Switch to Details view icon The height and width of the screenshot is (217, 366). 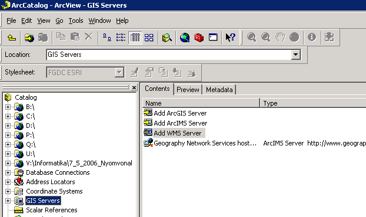(135, 37)
